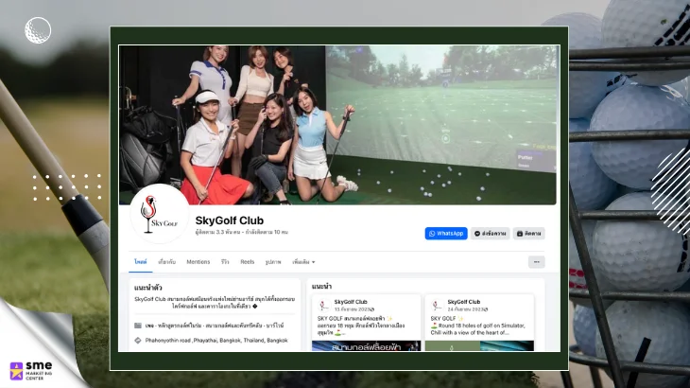Click the second featured post's SkyGolf avatar

coord(436,305)
